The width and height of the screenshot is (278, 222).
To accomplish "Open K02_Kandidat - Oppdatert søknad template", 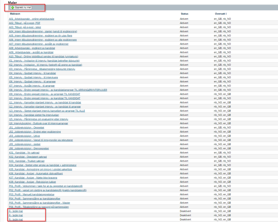I will (28, 157).
